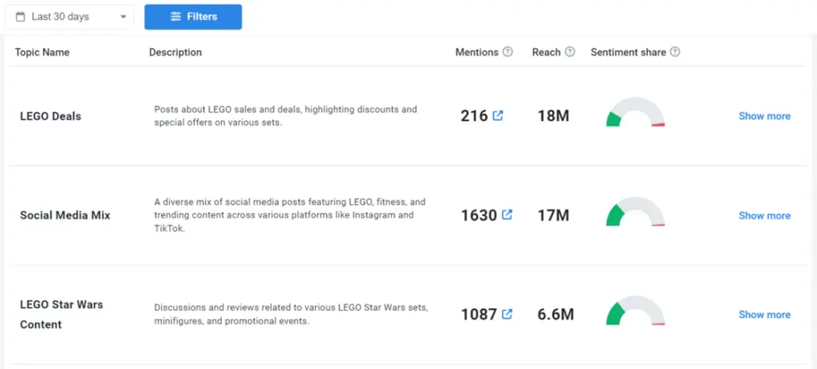Select the LEGO Star Wars Content topic name
Image resolution: width=817 pixels, height=369 pixels.
(x=61, y=314)
